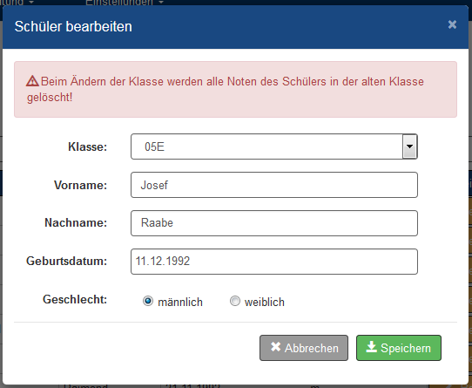Select the männlich radio button
This screenshot has height=388, width=472.
click(148, 301)
